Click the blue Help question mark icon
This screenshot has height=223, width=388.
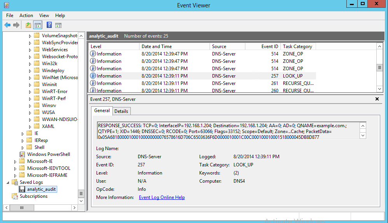(x=49, y=25)
